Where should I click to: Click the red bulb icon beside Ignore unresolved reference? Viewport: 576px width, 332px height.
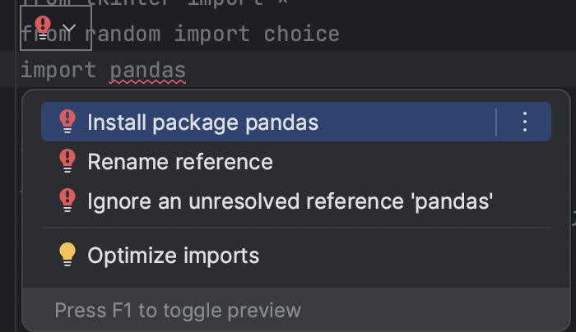tap(67, 201)
